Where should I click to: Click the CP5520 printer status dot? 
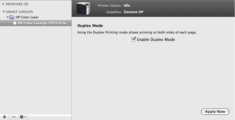[x=15, y=23]
